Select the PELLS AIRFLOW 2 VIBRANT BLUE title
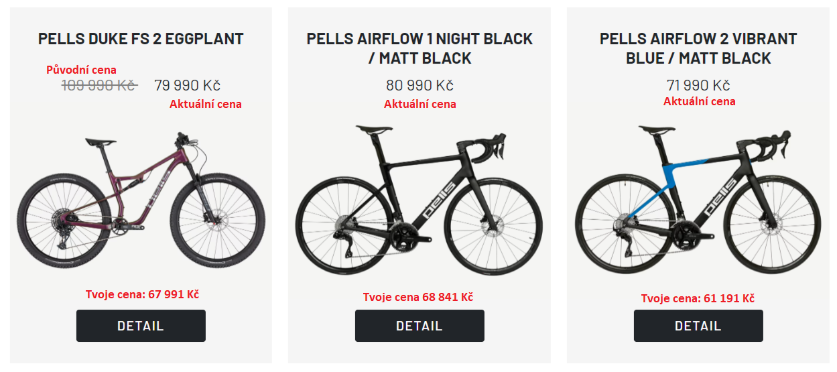The height and width of the screenshot is (372, 837). (698, 48)
